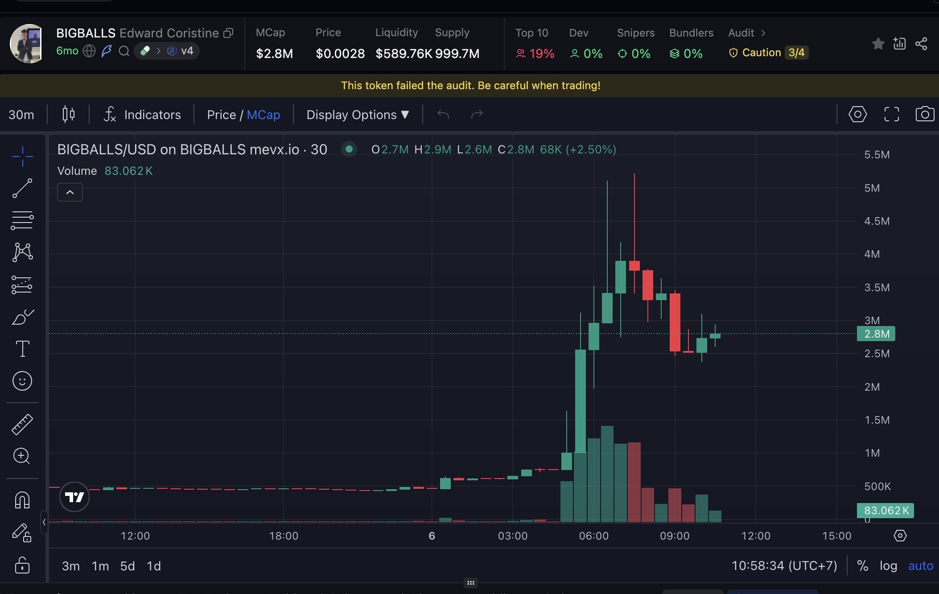Screen dimensions: 939x594
Task: Toggle stay in drawing mode
Action: [x=21, y=533]
